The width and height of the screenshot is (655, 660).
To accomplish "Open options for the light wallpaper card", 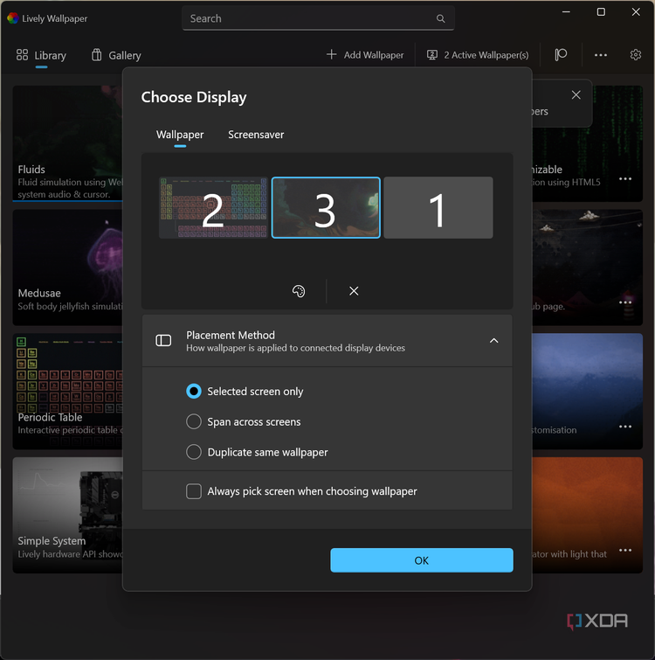I will tap(625, 550).
